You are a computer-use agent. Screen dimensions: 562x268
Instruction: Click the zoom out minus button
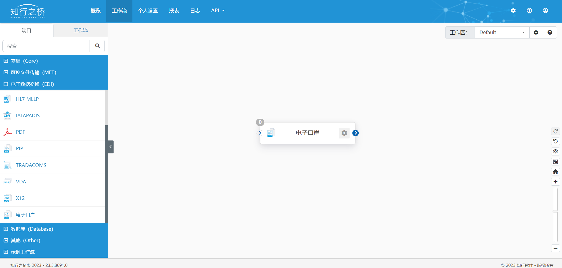555,248
